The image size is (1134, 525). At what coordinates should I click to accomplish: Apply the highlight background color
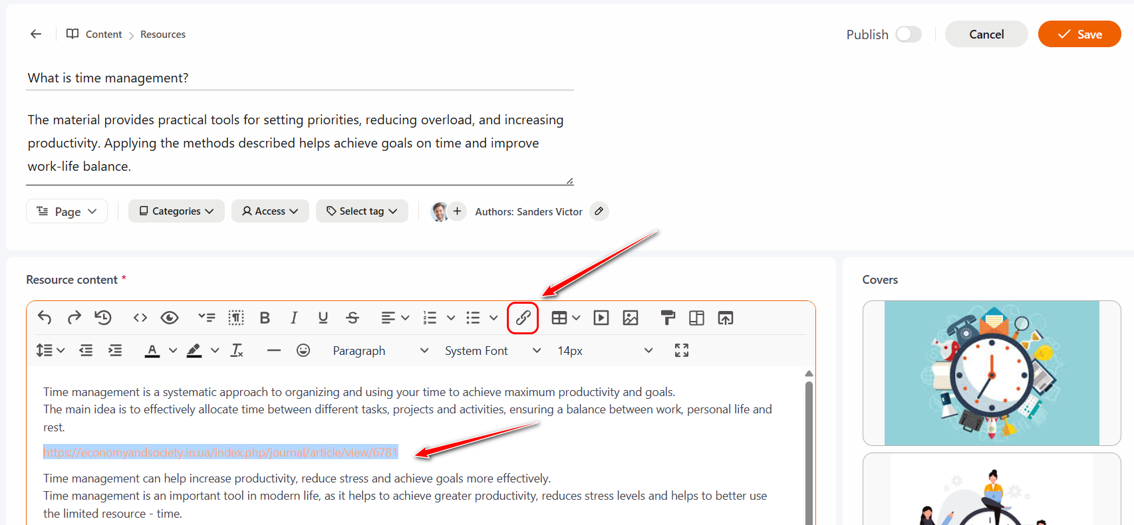tap(194, 350)
